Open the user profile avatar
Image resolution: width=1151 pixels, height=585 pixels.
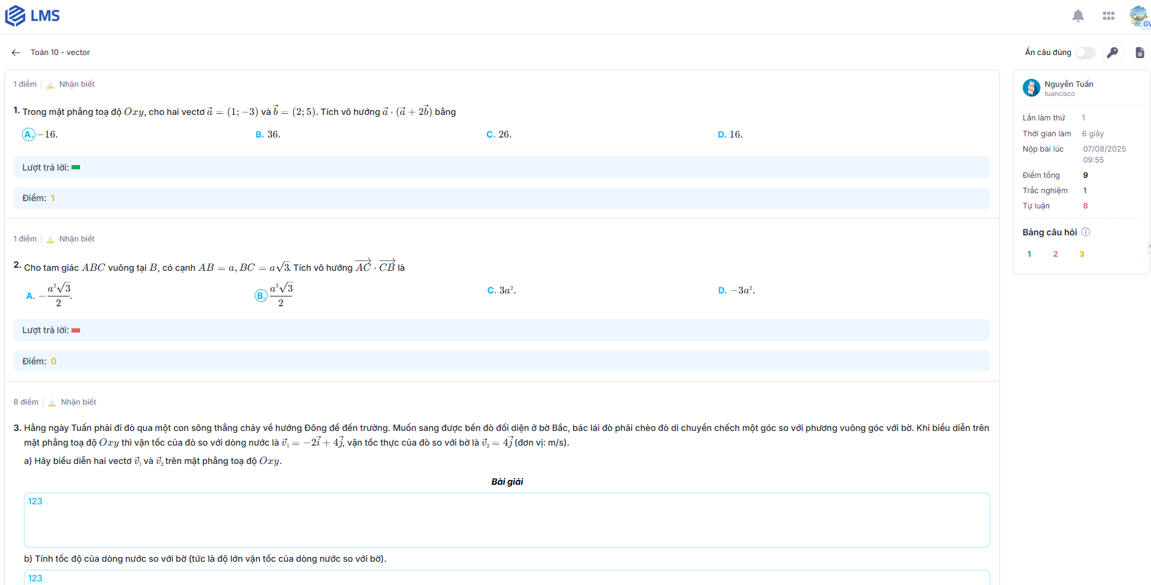(x=1138, y=16)
